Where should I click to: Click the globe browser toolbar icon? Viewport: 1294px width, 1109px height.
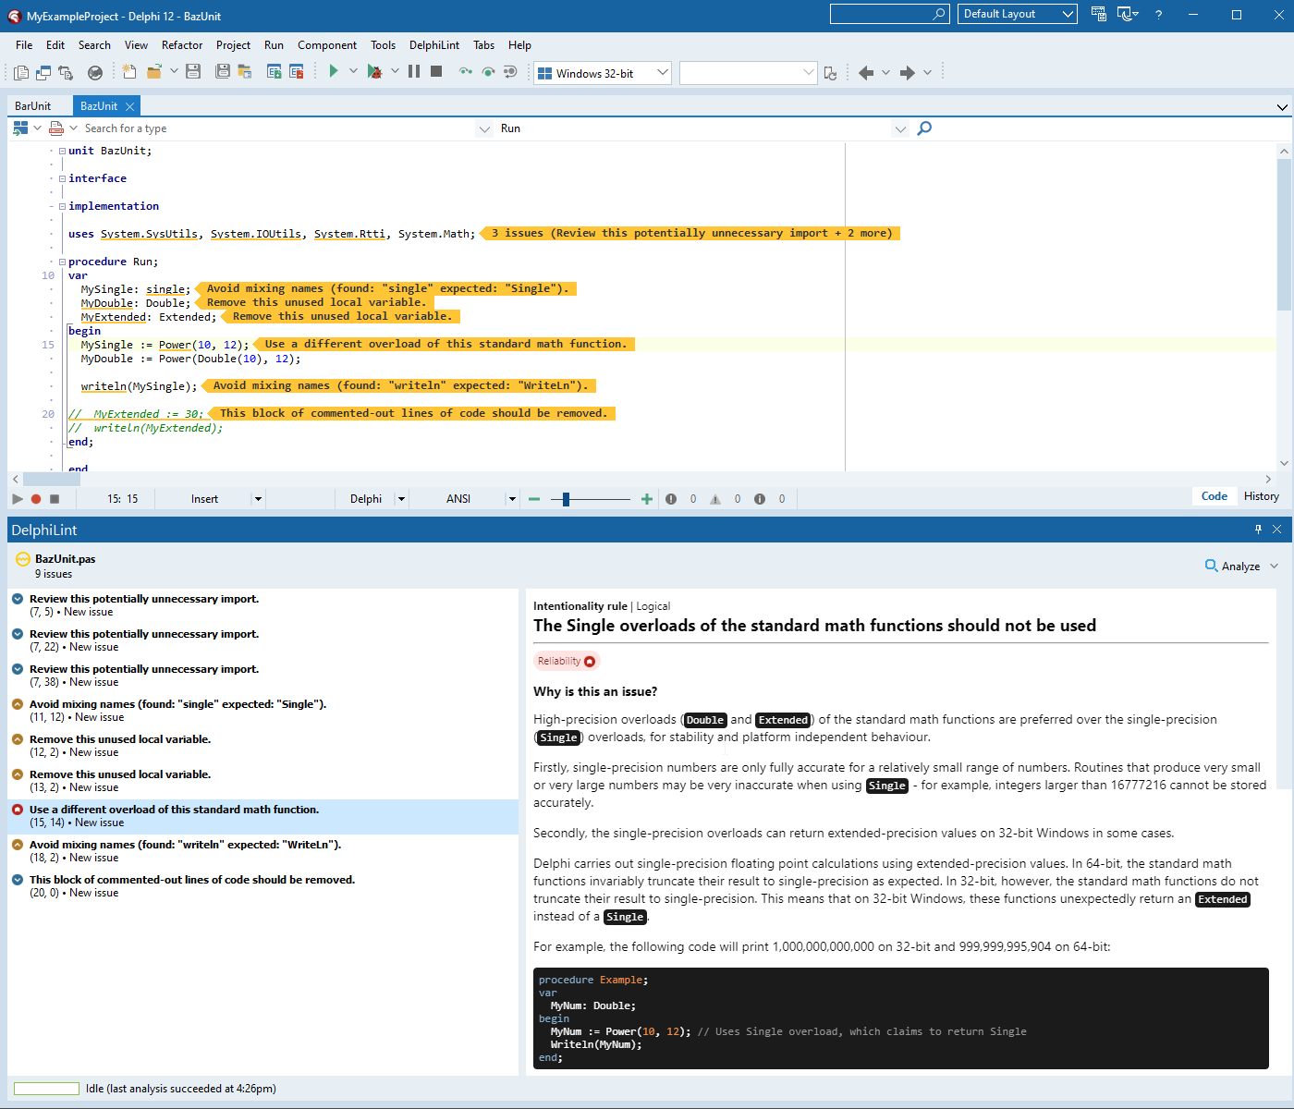pyautogui.click(x=94, y=72)
